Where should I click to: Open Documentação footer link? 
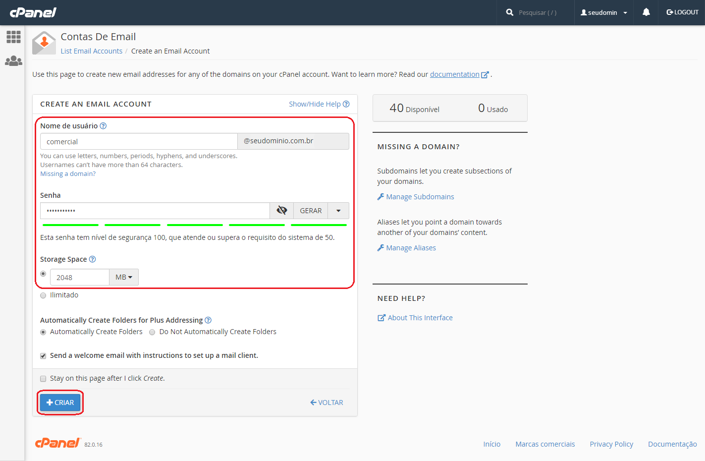(672, 444)
